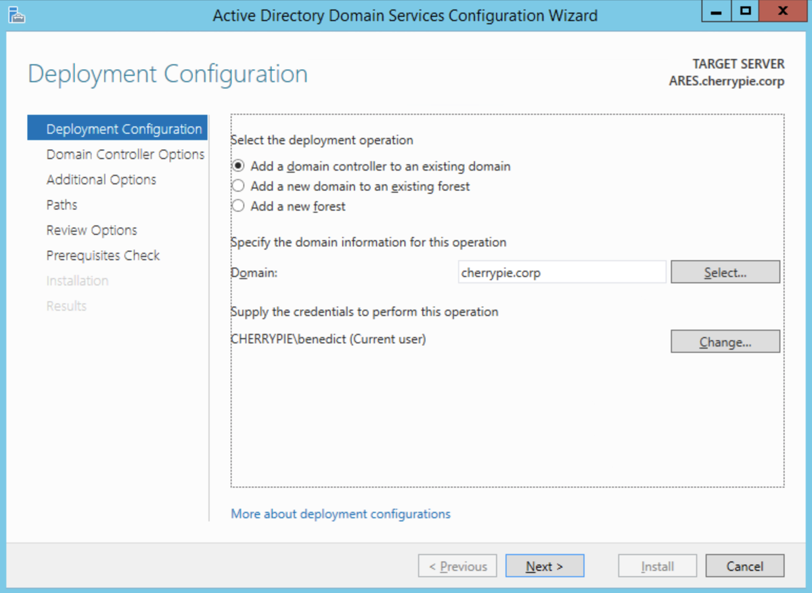Click the disabled Install button
The width and height of the screenshot is (812, 593).
657,566
